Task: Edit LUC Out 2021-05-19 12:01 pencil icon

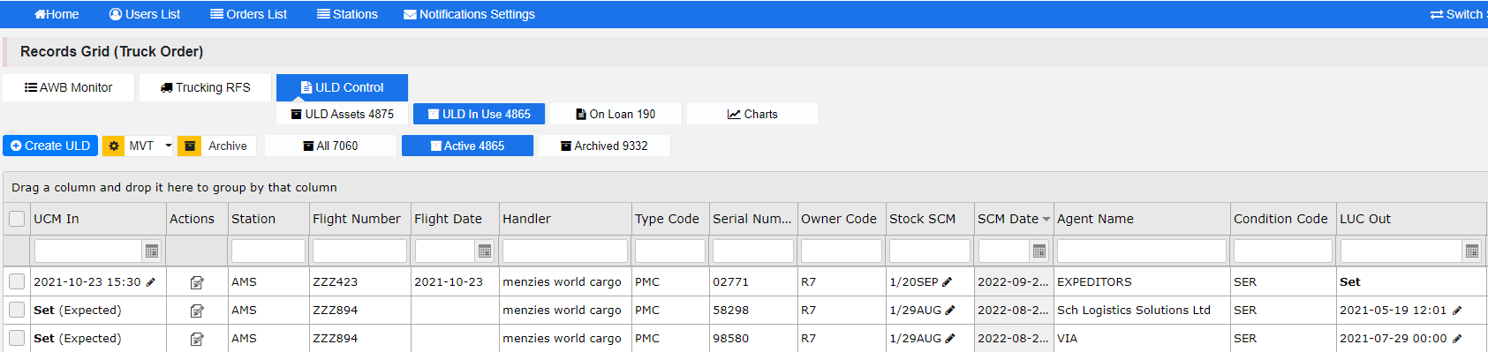Action: pyautogui.click(x=1457, y=311)
